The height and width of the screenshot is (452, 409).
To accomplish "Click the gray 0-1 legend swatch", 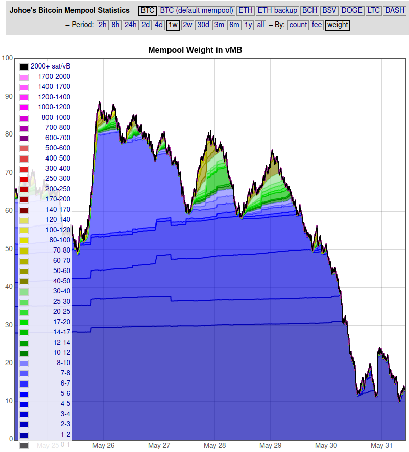I will [24, 446].
